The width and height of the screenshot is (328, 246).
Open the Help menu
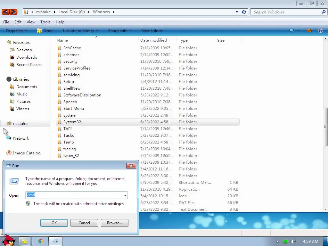pos(60,22)
